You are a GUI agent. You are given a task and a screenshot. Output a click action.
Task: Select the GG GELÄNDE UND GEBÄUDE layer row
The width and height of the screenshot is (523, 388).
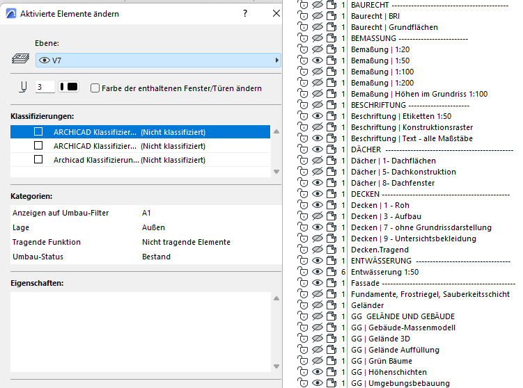pyautogui.click(x=403, y=316)
